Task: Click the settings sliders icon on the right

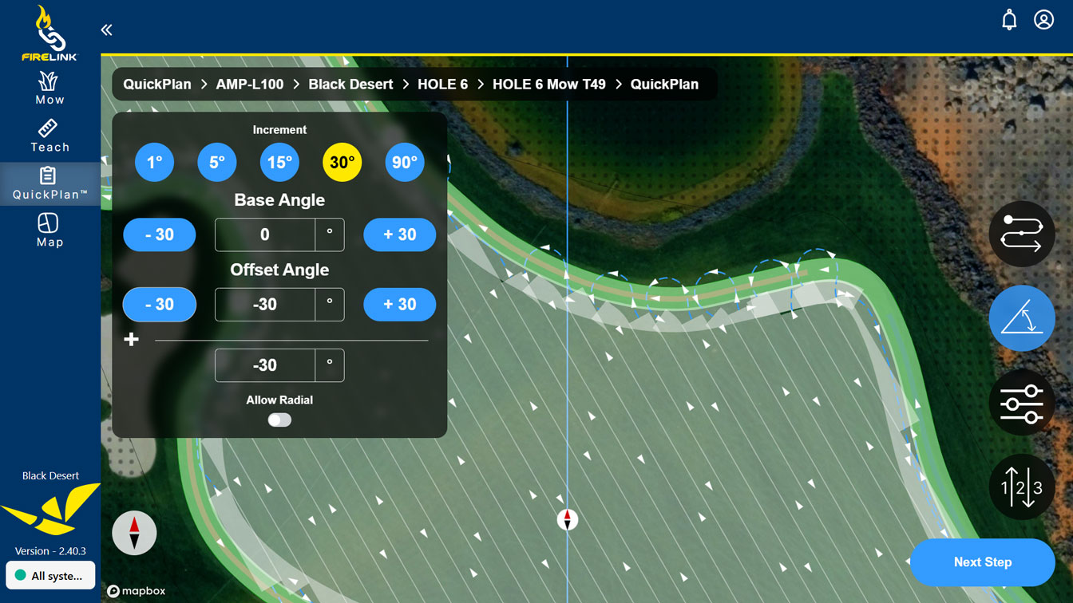Action: click(1022, 403)
